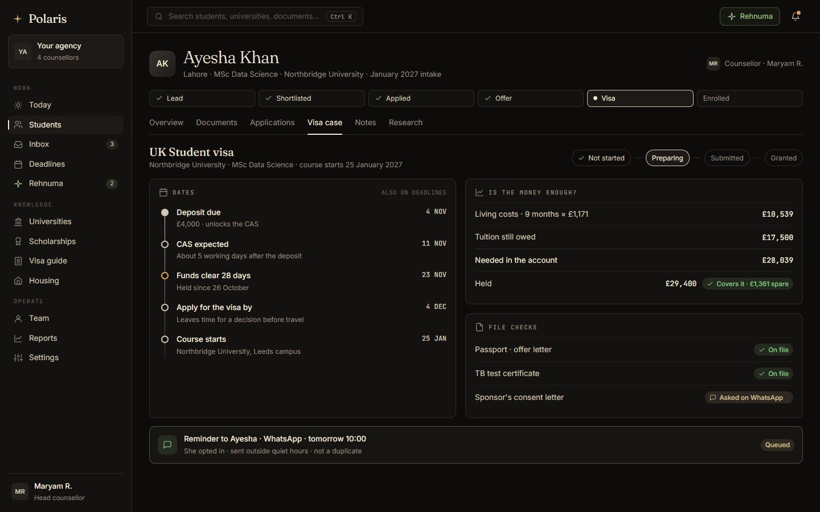Click the Housing home icon
The image size is (820, 512).
[18, 281]
